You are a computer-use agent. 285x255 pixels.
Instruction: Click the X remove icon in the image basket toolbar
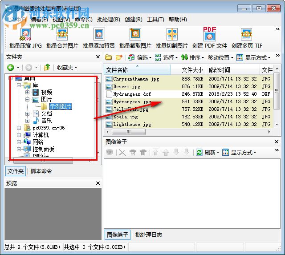[122, 152]
